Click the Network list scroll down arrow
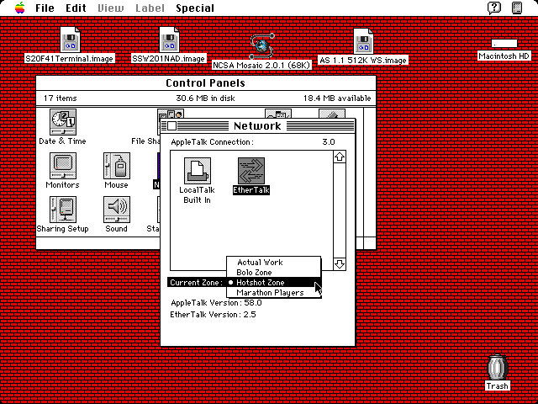 (x=340, y=263)
